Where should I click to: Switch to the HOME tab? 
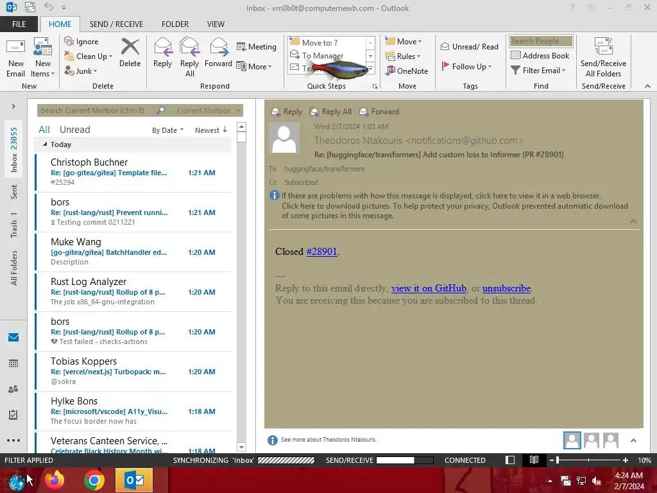point(60,24)
